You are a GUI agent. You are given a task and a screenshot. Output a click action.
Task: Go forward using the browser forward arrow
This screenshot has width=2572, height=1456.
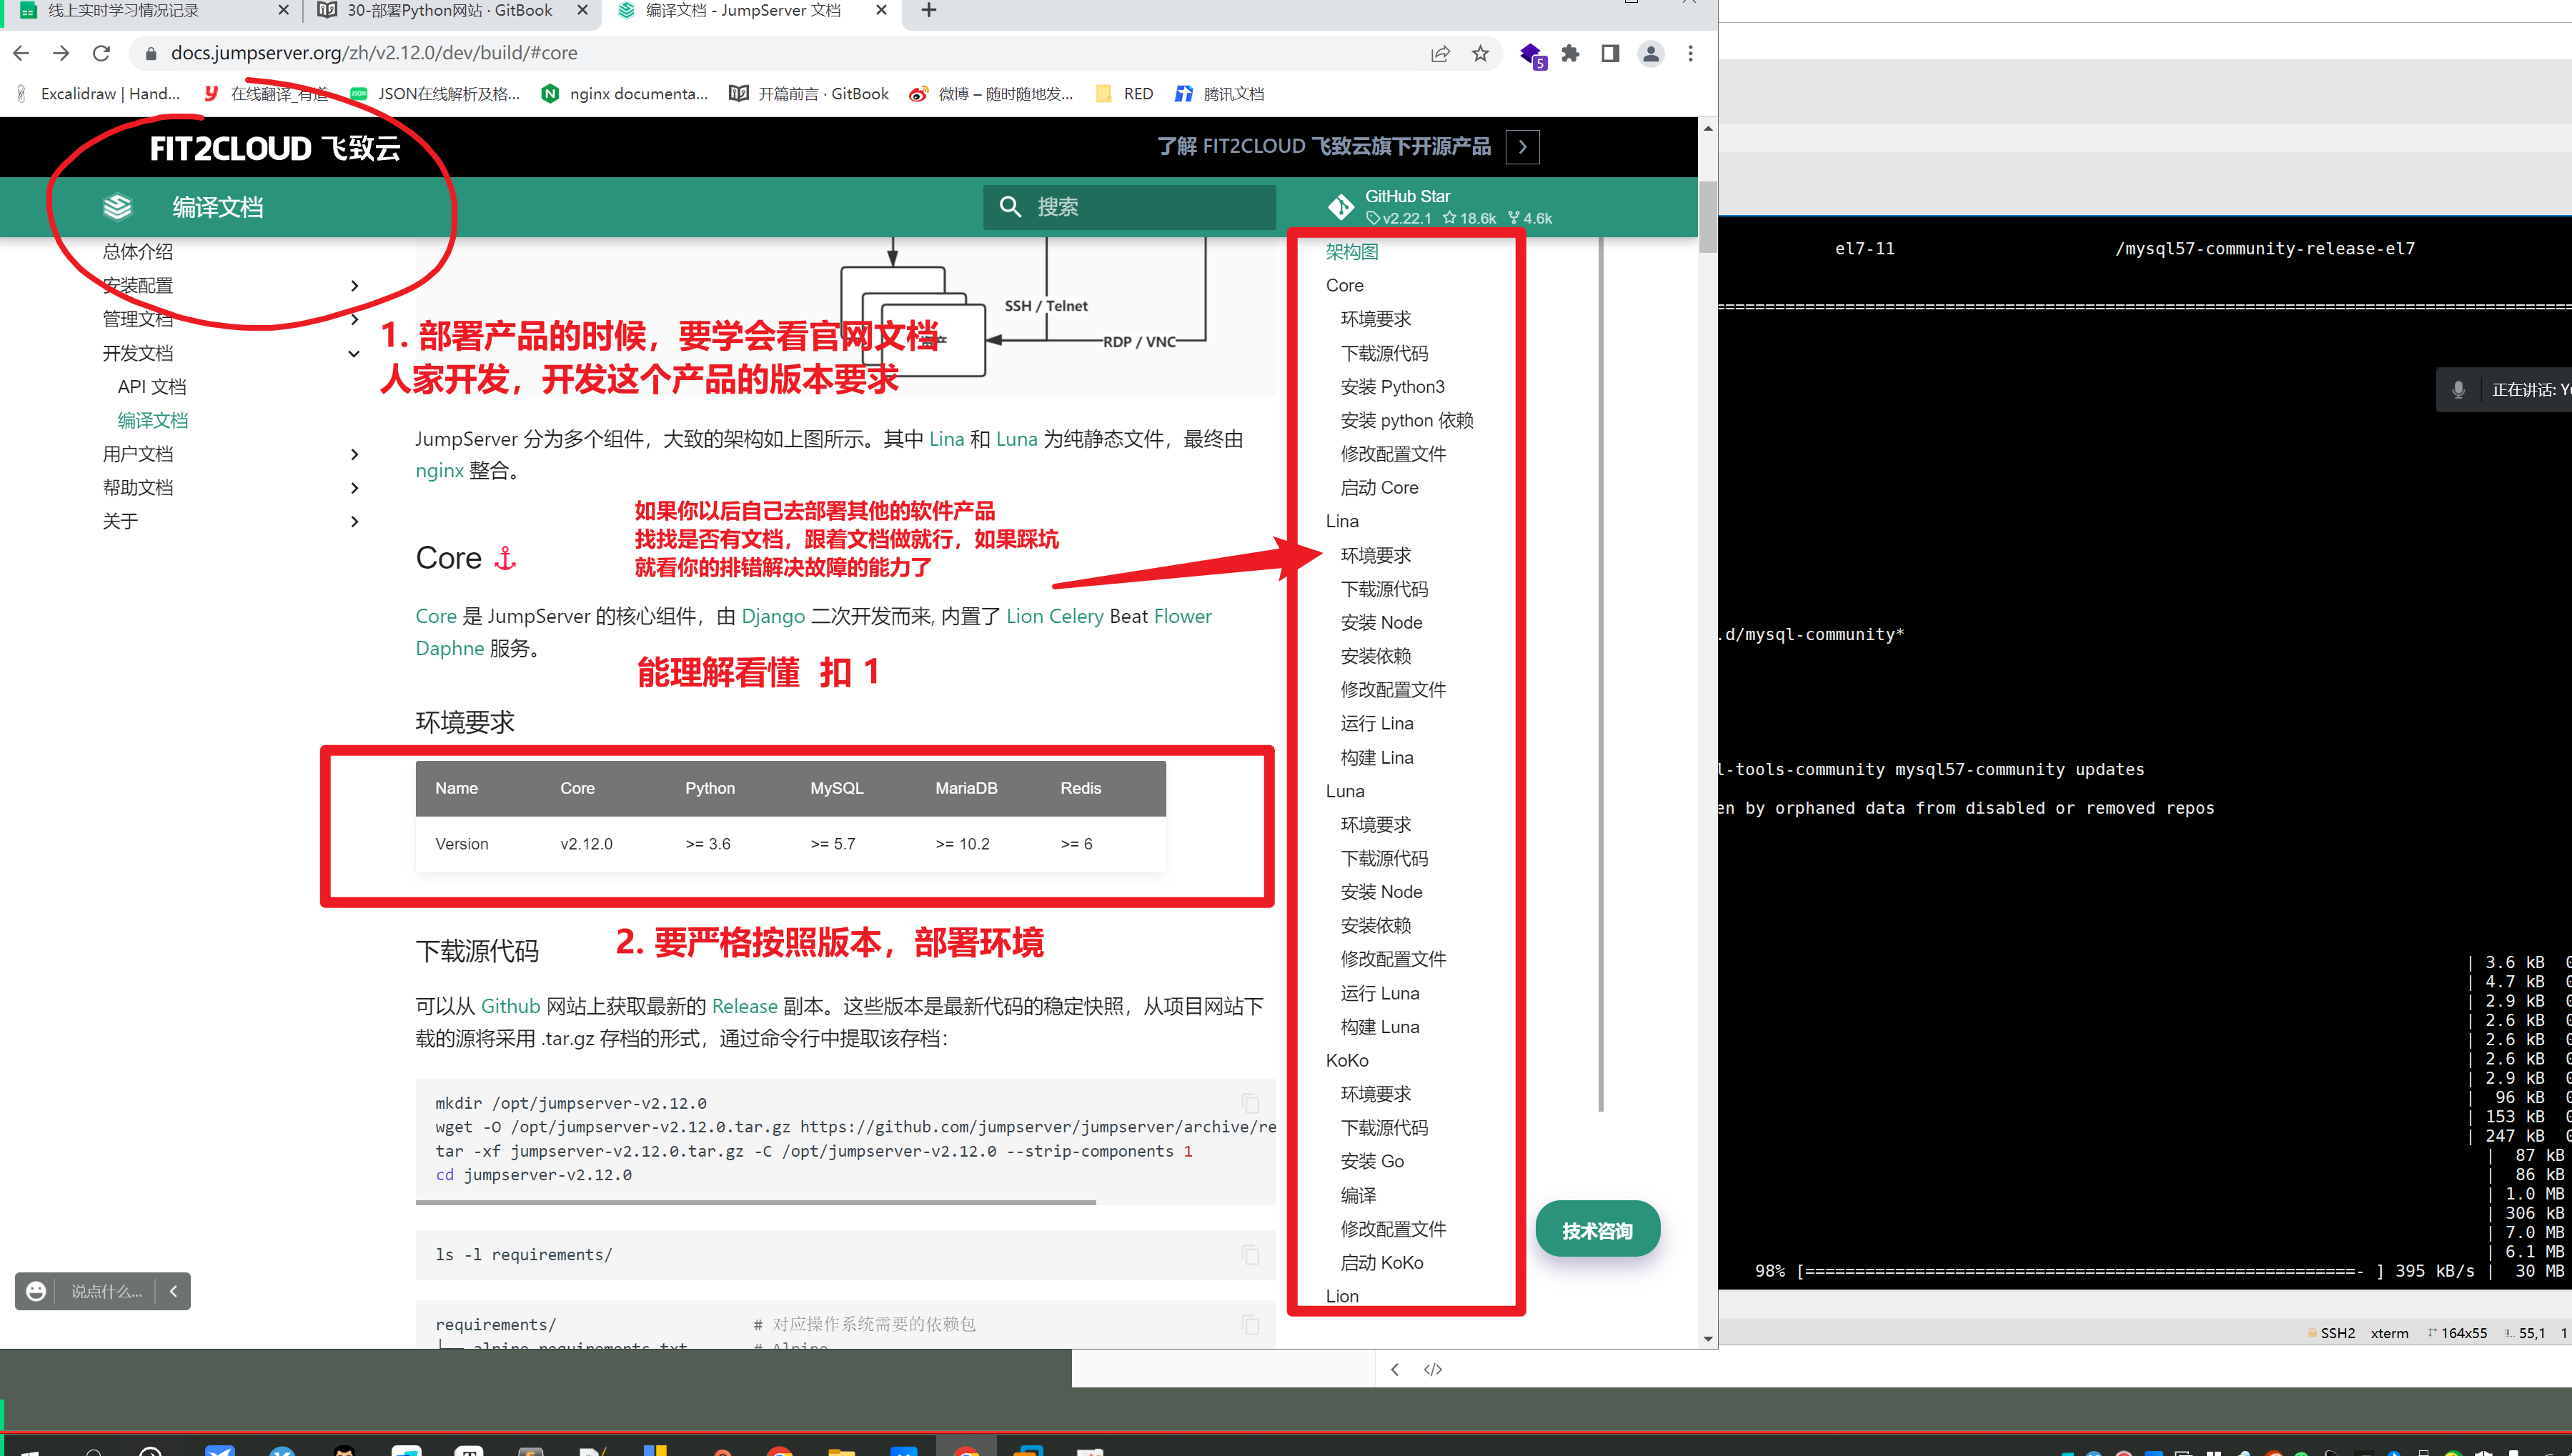click(61, 53)
